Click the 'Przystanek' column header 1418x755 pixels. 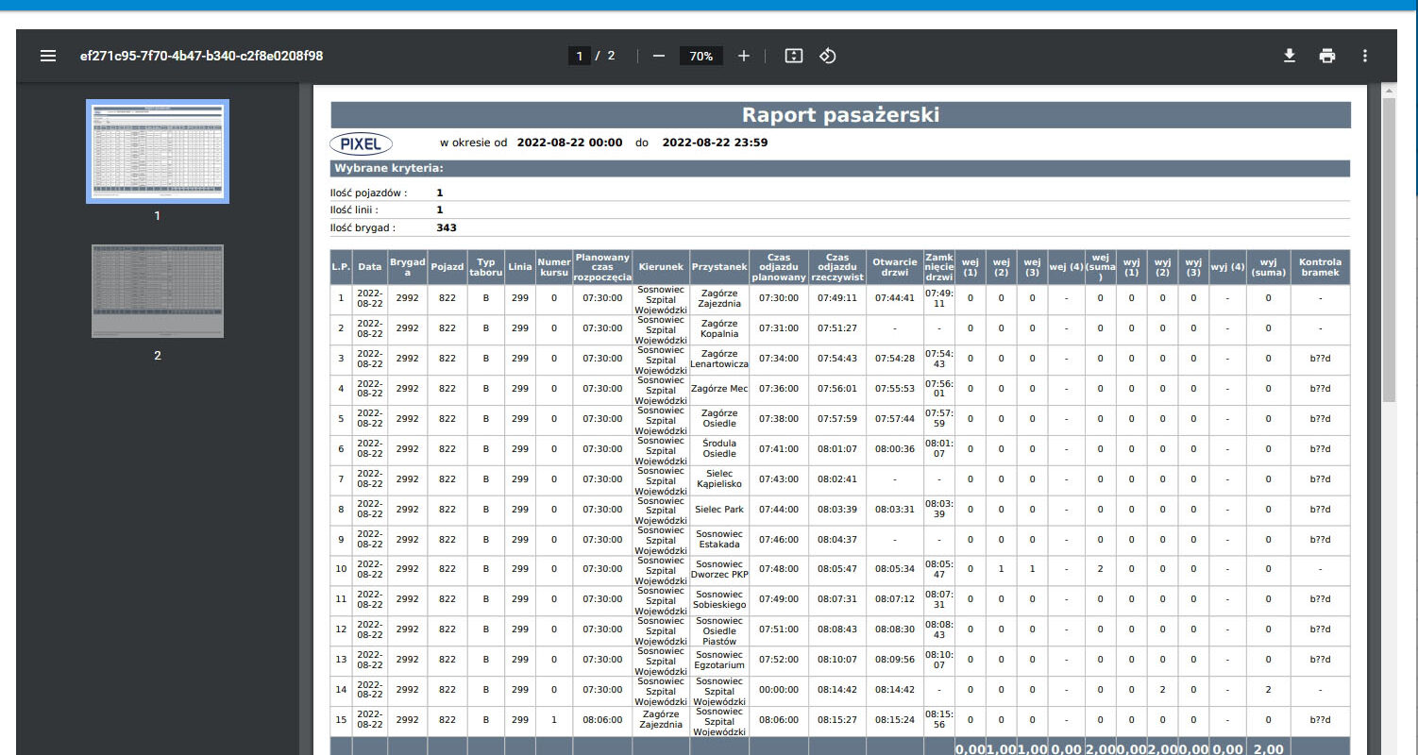(x=719, y=267)
